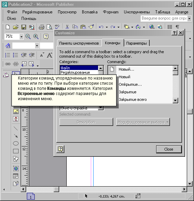The image size is (194, 201).
Task: Click the help question button at dialog bottom
Action: pos(61,149)
